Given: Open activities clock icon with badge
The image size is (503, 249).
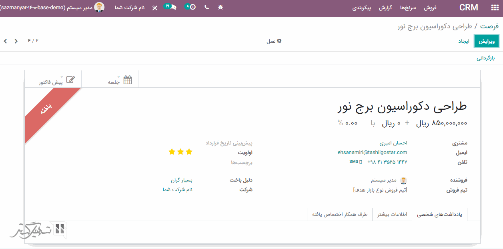Looking at the screenshot, I should (x=190, y=7).
